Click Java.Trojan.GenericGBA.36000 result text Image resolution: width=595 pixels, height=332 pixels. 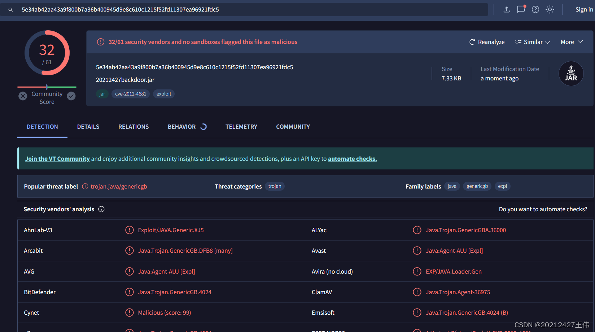tap(466, 230)
